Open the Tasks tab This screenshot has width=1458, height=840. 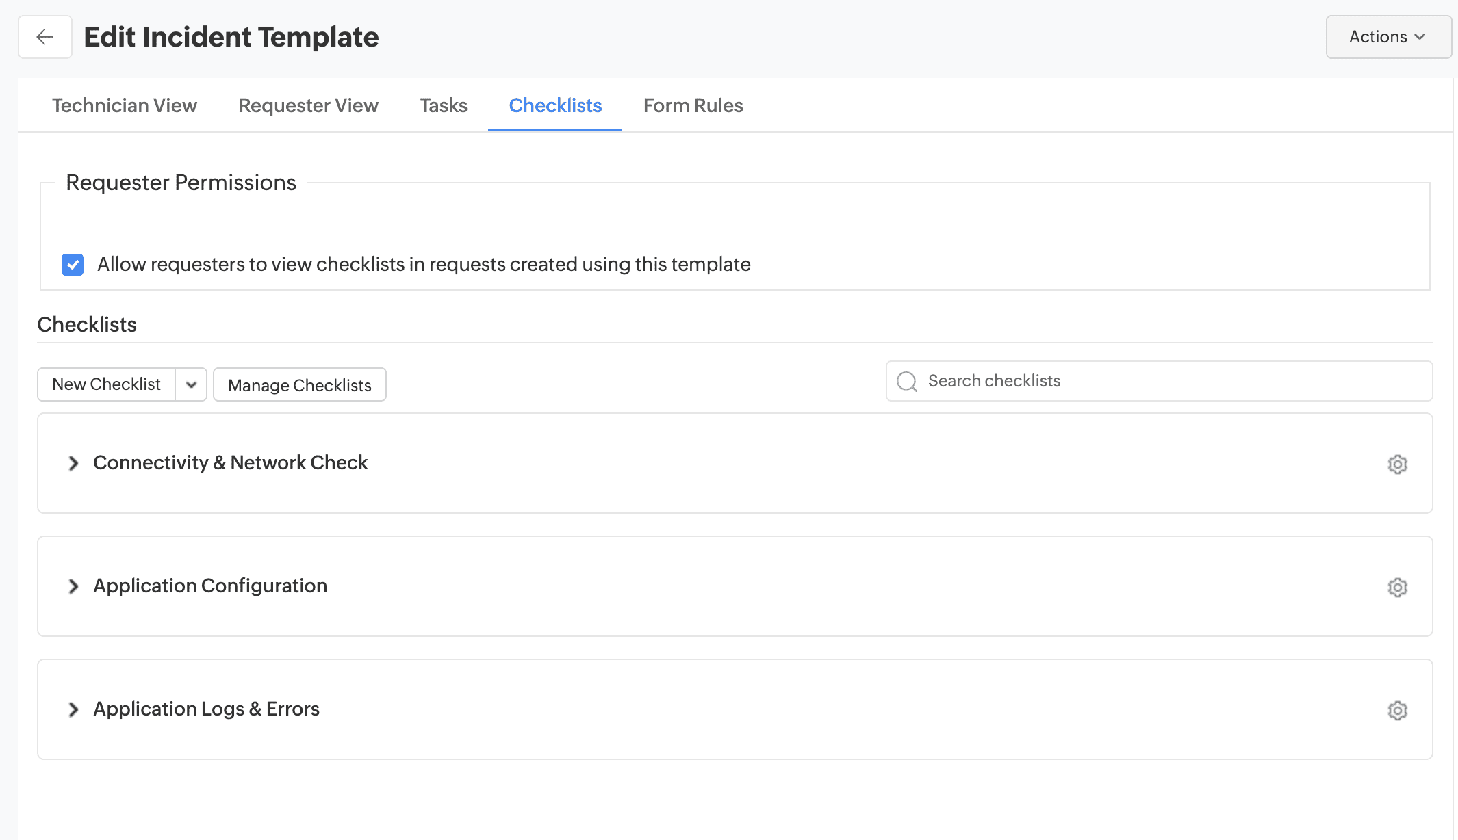coord(444,106)
